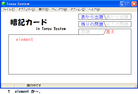The height and width of the screenshot is (94, 138).
Task: Click the Tonyu System green cube icon
Action: coord(3,4)
